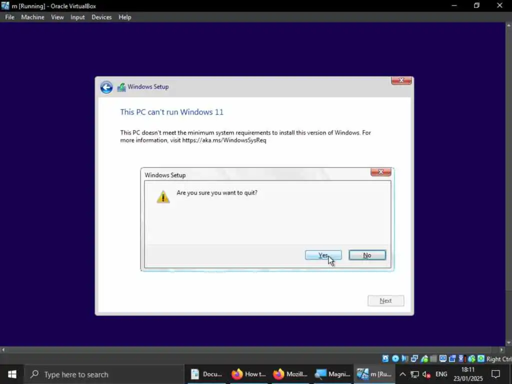
Task: Open the View menu
Action: [x=57, y=17]
